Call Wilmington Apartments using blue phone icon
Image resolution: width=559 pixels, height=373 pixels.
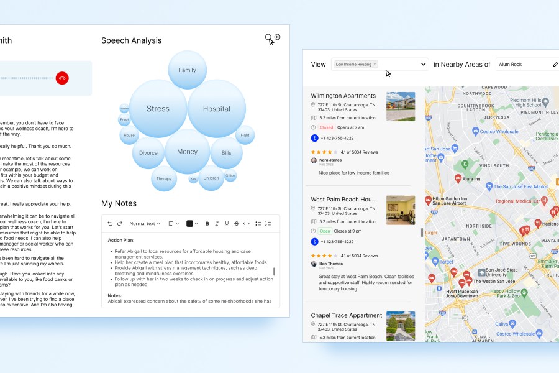click(x=314, y=138)
